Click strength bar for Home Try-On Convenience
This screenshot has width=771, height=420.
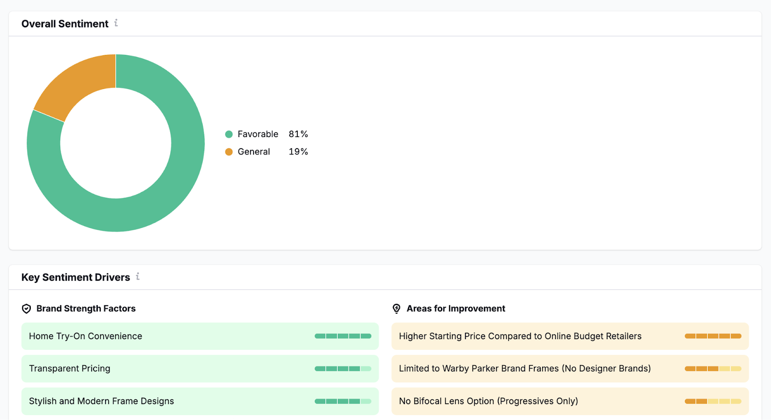pos(343,336)
